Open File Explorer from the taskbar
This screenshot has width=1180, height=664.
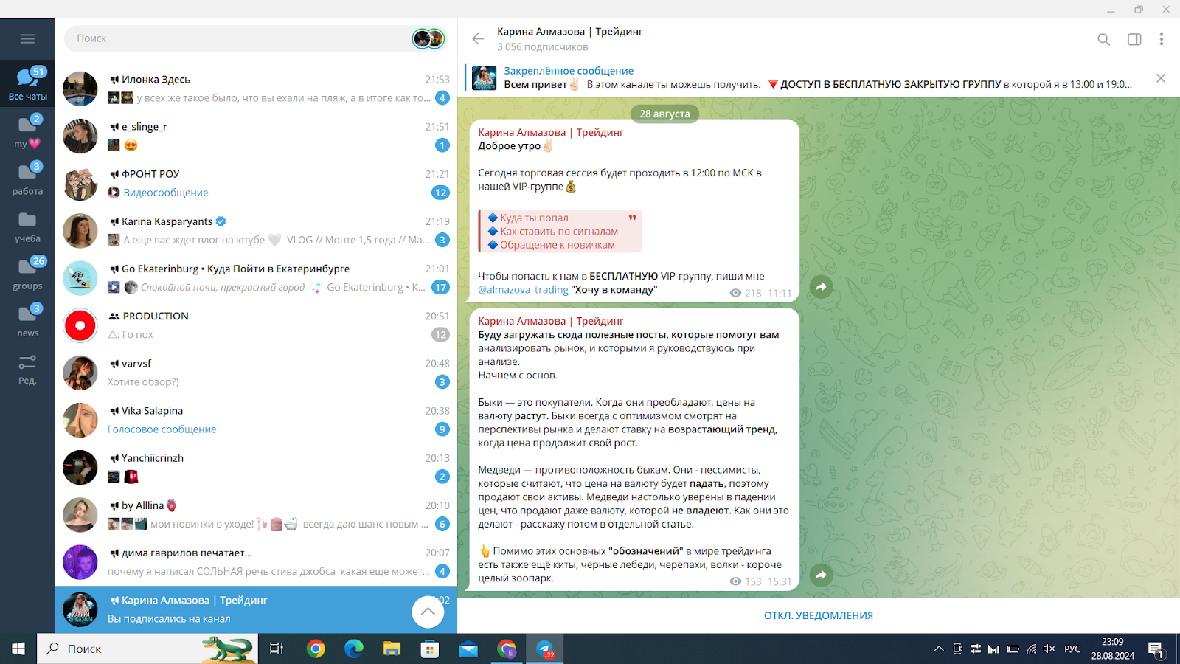pos(392,649)
